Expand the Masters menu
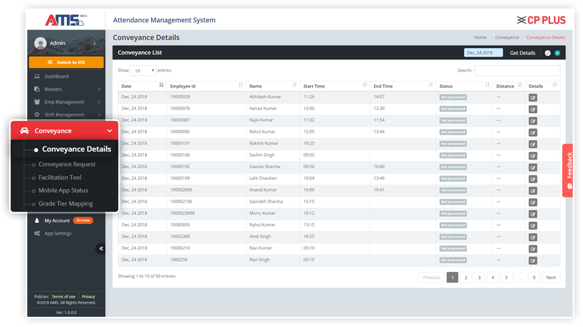The width and height of the screenshot is (583, 327). pos(66,89)
